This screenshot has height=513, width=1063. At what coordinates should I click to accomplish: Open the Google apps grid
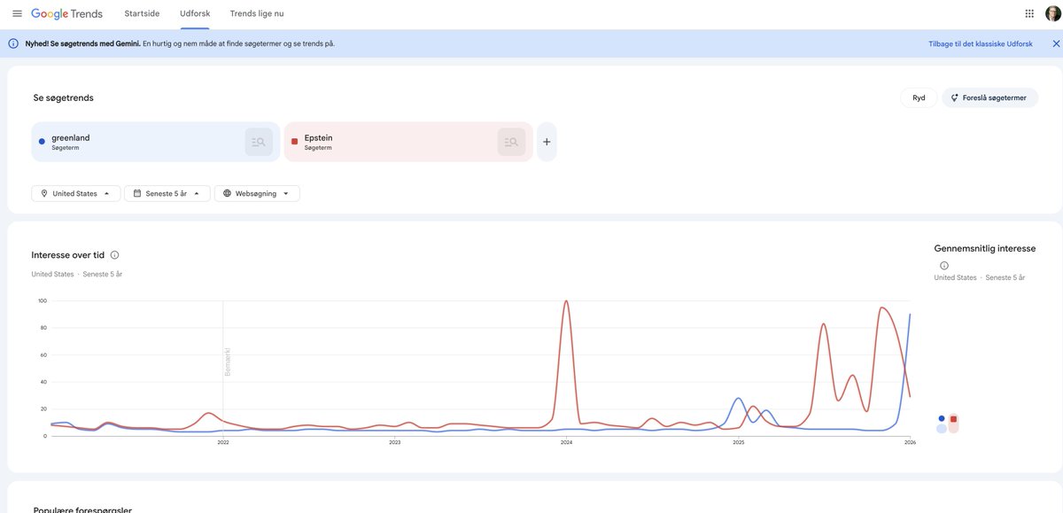pos(1029,13)
